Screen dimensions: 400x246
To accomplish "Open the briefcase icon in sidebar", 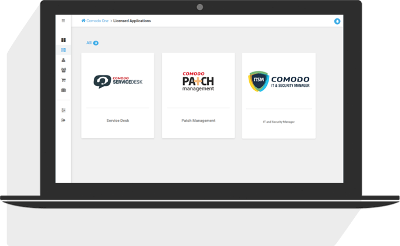I will (63, 90).
